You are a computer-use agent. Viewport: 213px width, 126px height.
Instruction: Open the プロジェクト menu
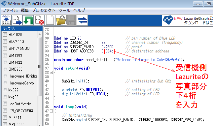click(44, 11)
